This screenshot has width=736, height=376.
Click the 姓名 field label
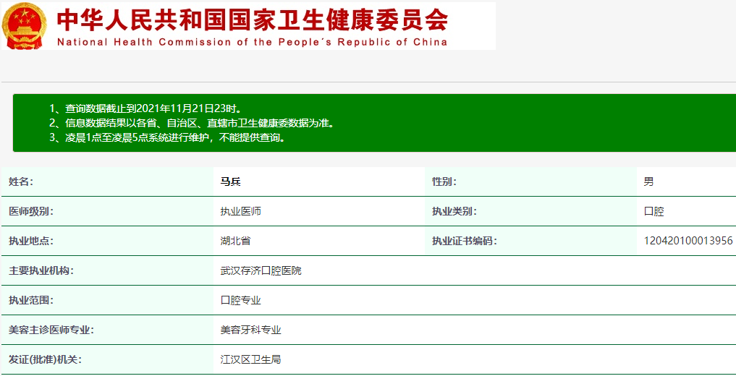pyautogui.click(x=21, y=181)
